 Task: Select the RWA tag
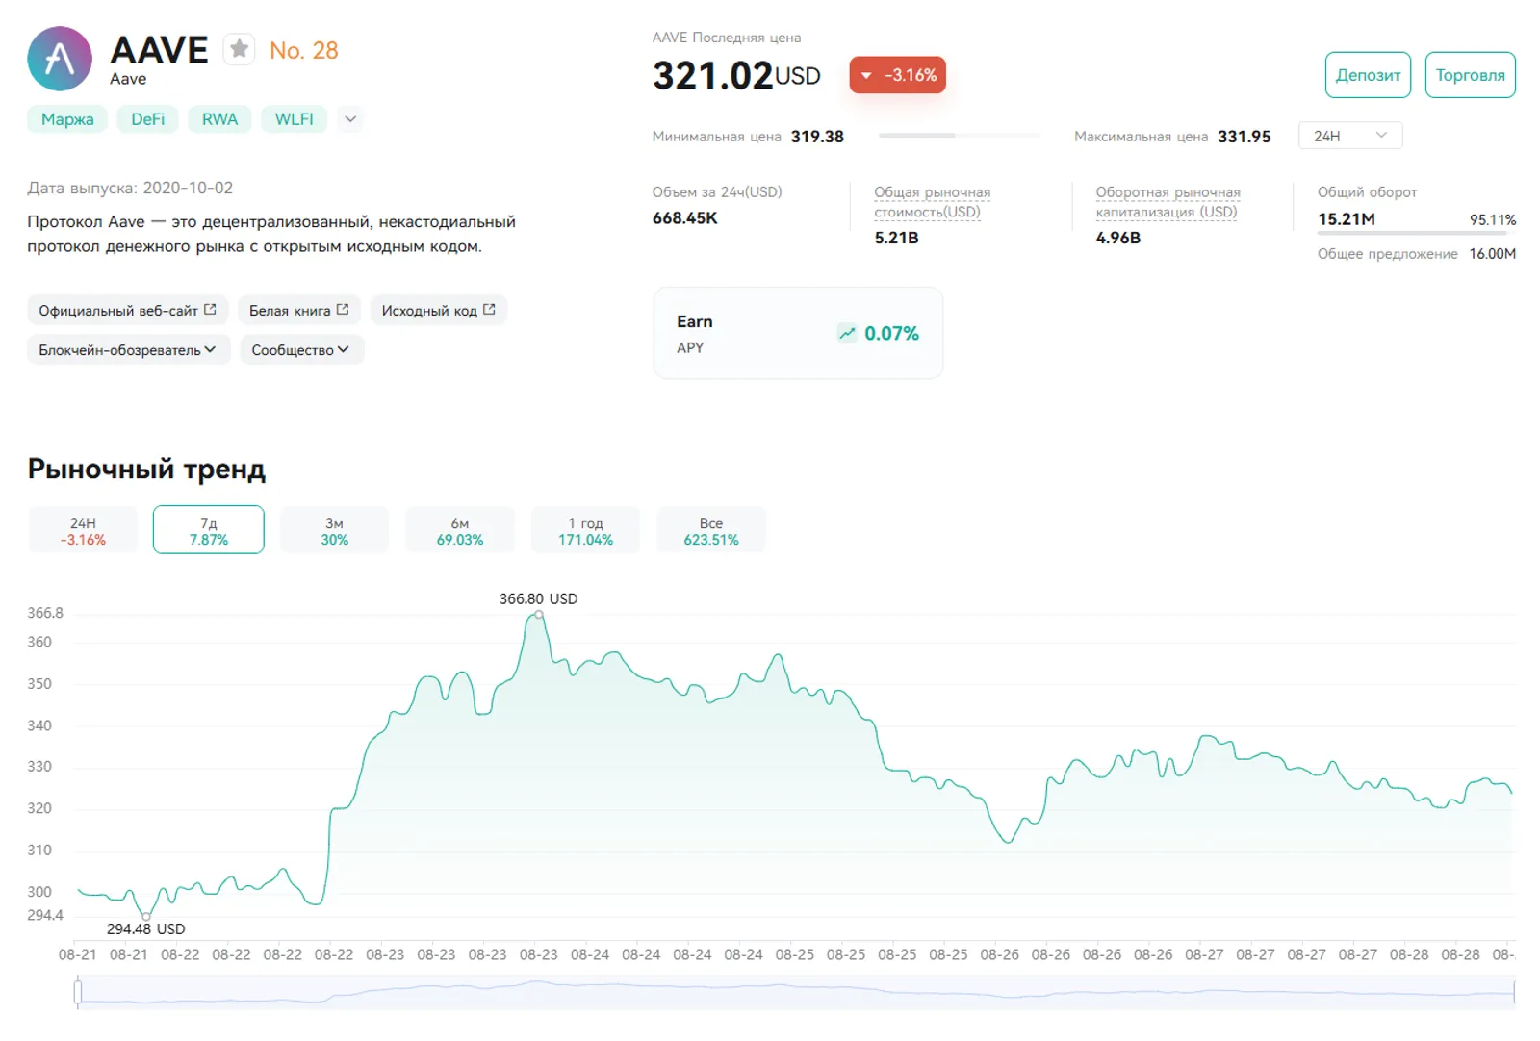(219, 119)
